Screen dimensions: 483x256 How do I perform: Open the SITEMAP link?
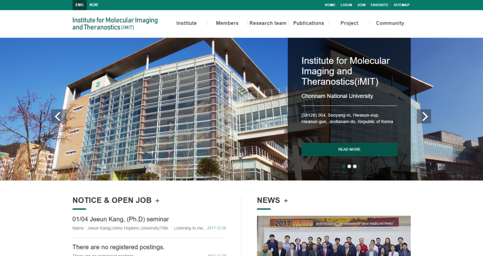(x=401, y=5)
